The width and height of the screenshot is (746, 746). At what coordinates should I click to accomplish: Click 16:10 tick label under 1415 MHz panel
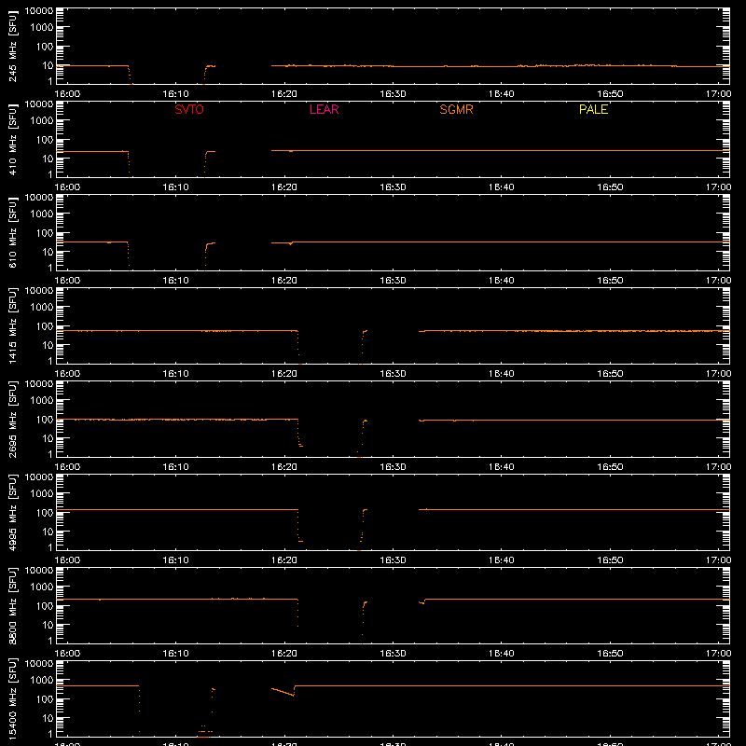point(175,374)
